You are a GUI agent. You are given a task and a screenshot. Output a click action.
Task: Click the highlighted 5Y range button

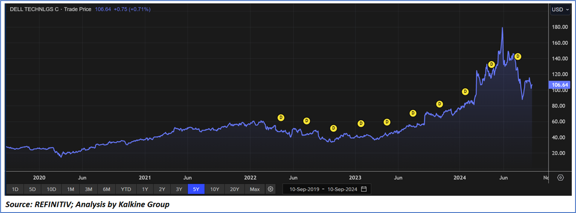[196, 189]
